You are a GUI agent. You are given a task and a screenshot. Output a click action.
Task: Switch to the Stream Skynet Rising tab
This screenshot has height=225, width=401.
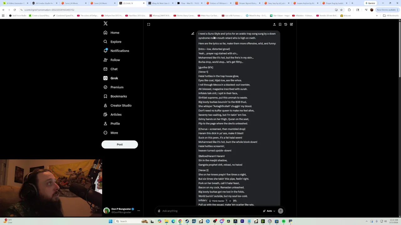247,3
